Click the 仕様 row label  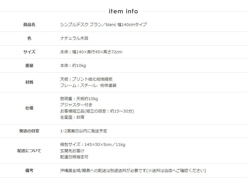coord(29,108)
